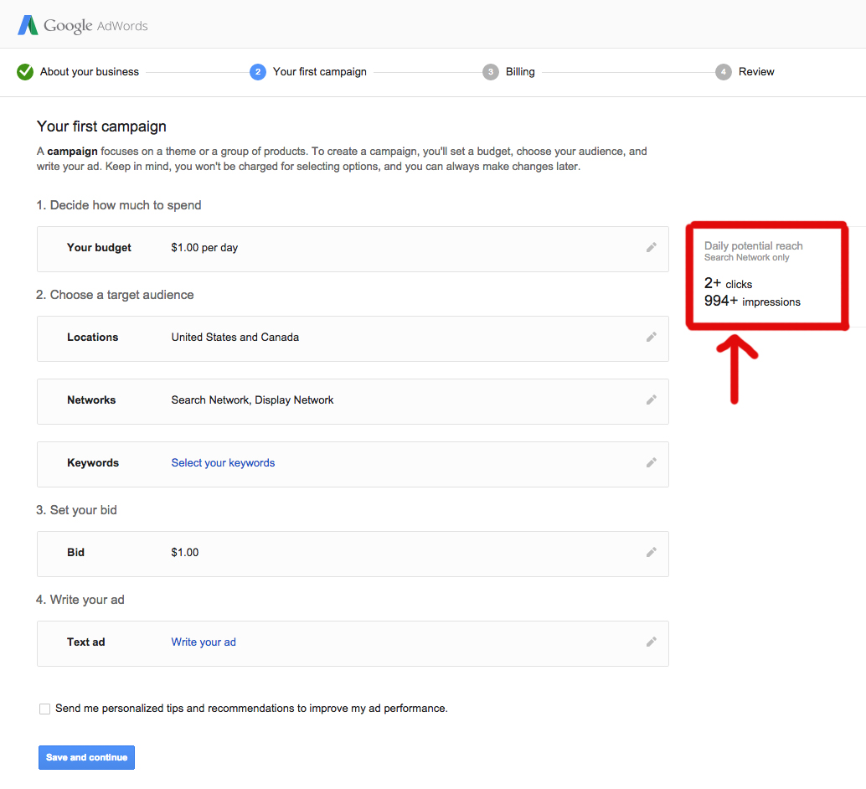Jump to the Review step
Screen dimensions: 866x789
[x=723, y=71]
